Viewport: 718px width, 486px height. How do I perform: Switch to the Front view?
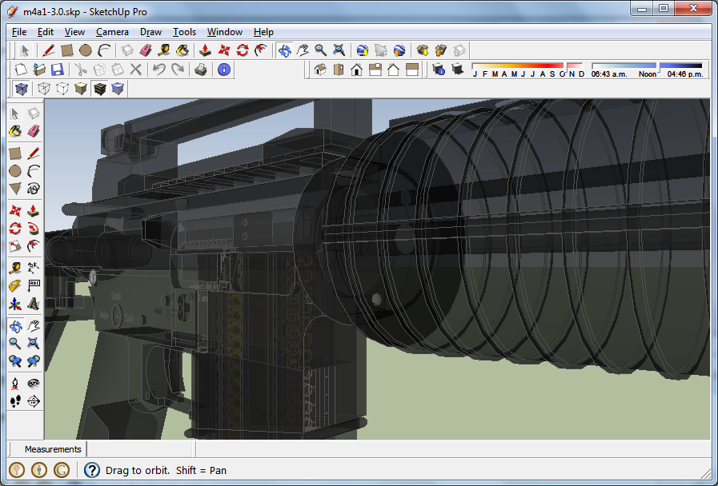click(x=357, y=70)
